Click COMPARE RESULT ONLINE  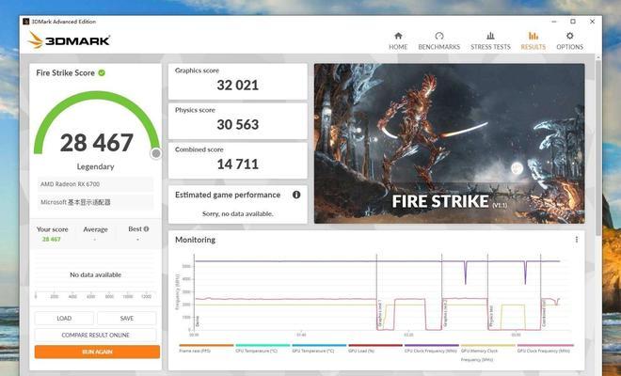pyautogui.click(x=95, y=335)
